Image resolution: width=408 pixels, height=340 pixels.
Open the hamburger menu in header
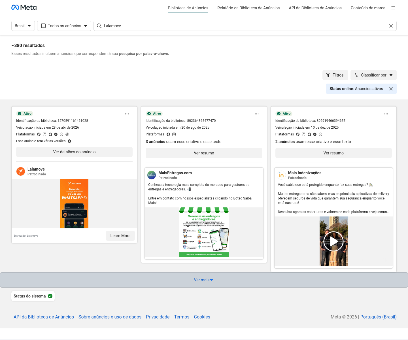pos(393,8)
